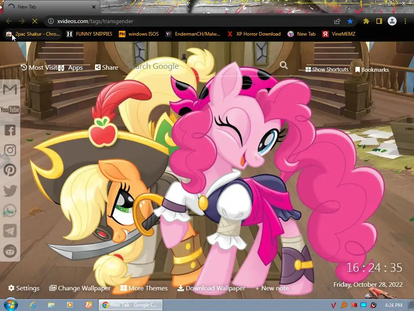
Task: Click the red V tray icon
Action: coord(334,305)
